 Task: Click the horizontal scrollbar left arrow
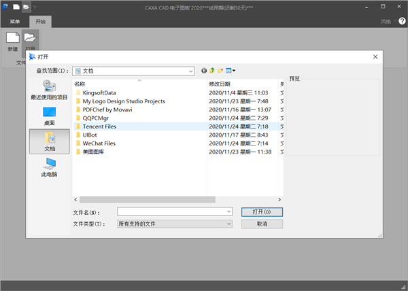point(75,200)
